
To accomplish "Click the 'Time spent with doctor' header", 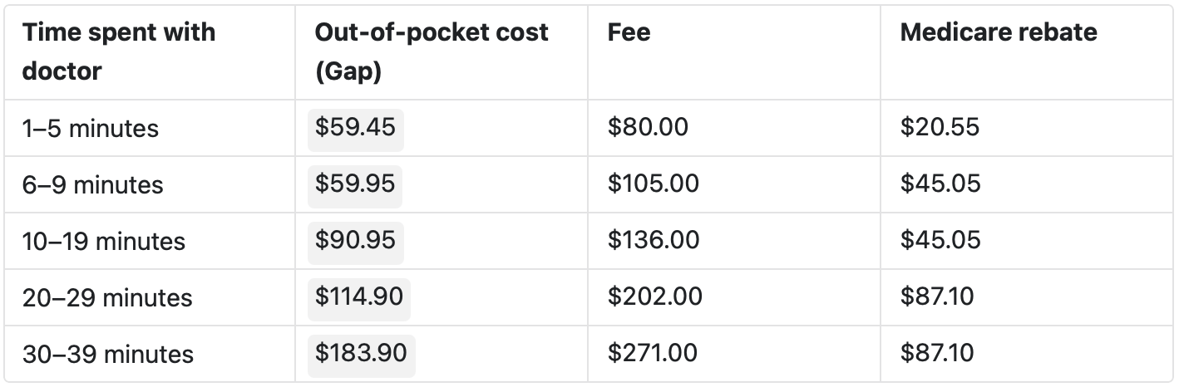I will tap(119, 51).
